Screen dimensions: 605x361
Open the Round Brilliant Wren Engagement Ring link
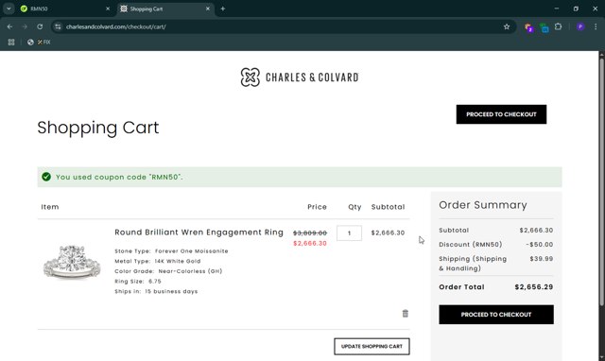(199, 232)
